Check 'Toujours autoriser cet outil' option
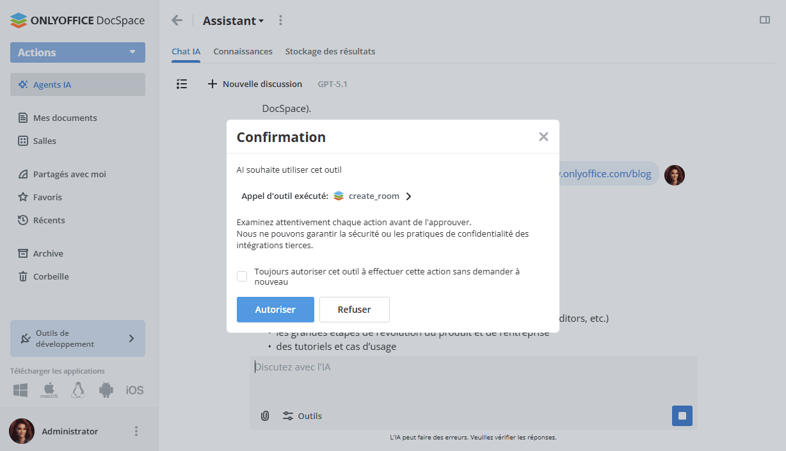This screenshot has height=451, width=786. [x=242, y=276]
